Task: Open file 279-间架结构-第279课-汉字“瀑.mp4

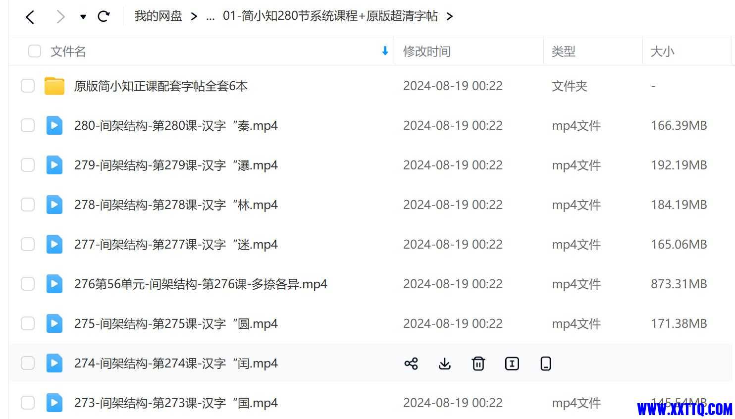Action: point(176,165)
